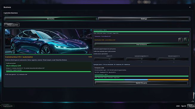Click the Synergie active line
The height and width of the screenshot is (109, 195).
[x=112, y=65]
